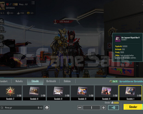Open the emoji picker smiley icon
This screenshot has width=143, height=114.
[47, 108]
